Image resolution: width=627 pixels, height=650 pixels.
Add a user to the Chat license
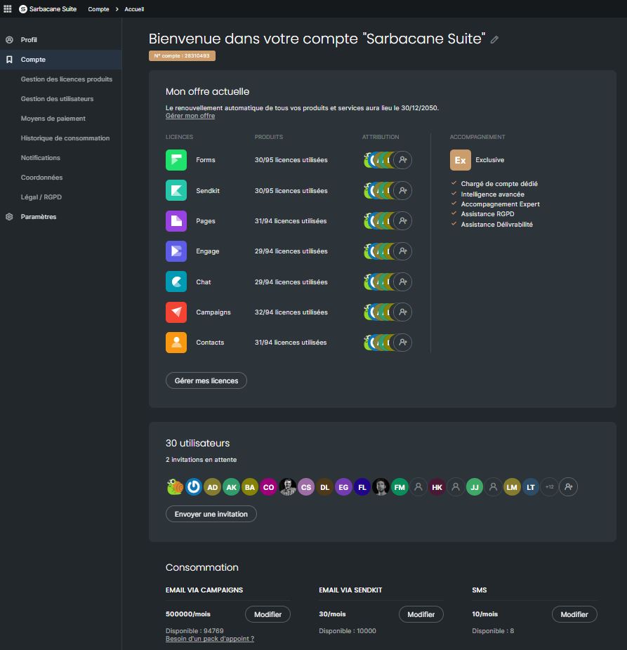click(x=402, y=282)
